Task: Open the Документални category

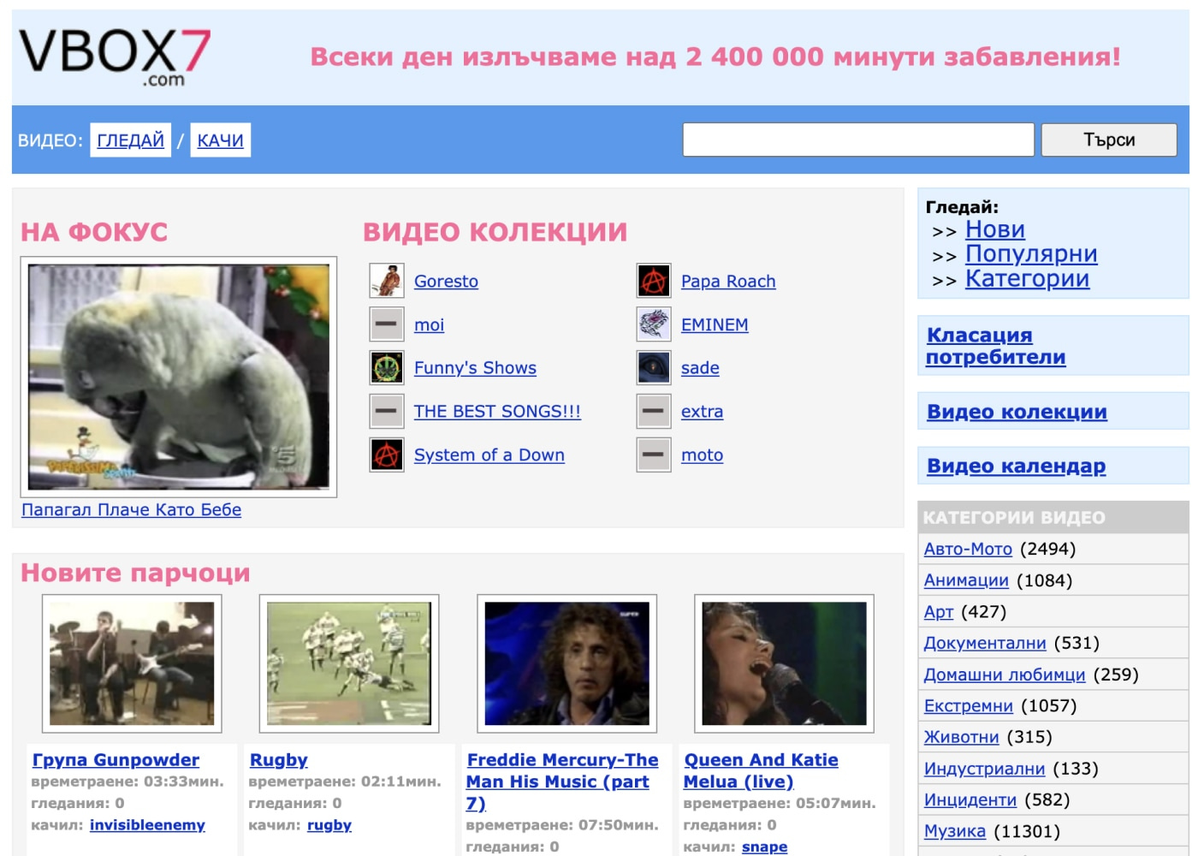Action: [x=985, y=643]
